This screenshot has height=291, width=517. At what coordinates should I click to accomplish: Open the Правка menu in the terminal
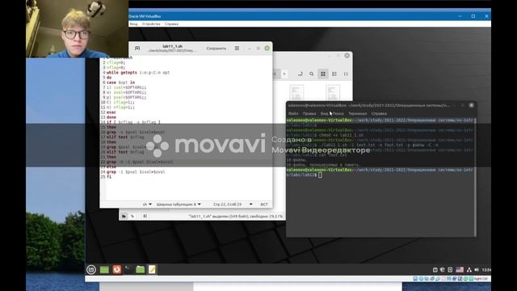309,113
